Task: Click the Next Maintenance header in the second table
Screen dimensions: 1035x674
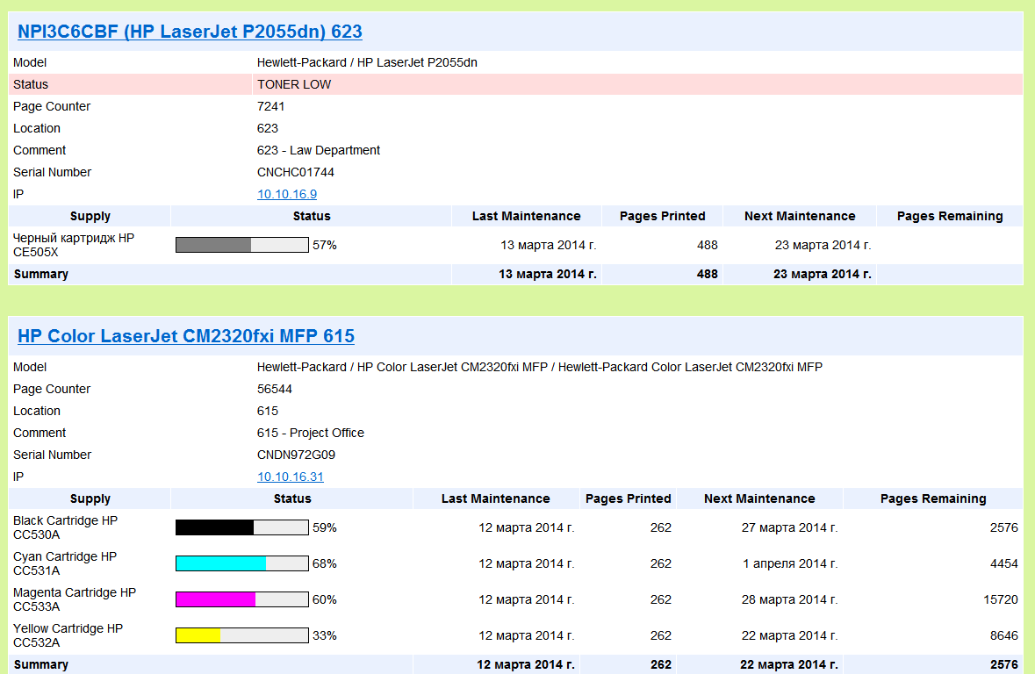Action: 759,498
